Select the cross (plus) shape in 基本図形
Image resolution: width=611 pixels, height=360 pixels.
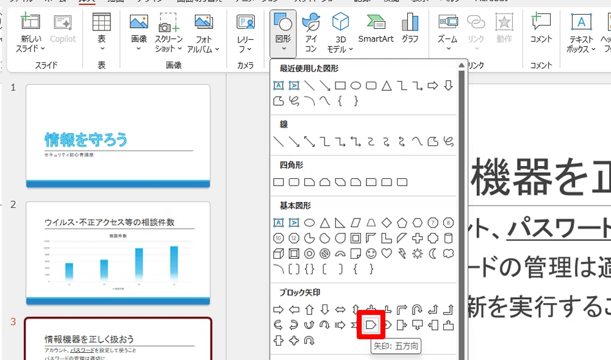point(417,238)
